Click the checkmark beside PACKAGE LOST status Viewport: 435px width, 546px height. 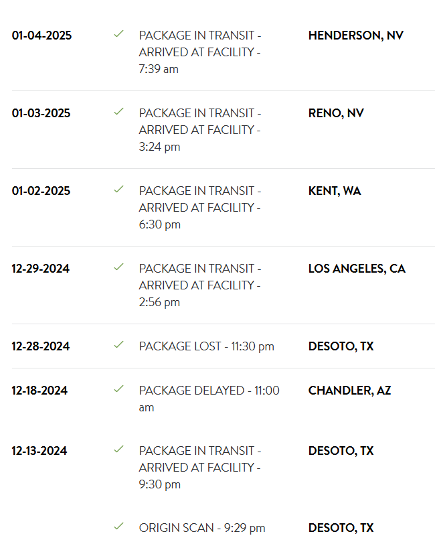pos(118,344)
